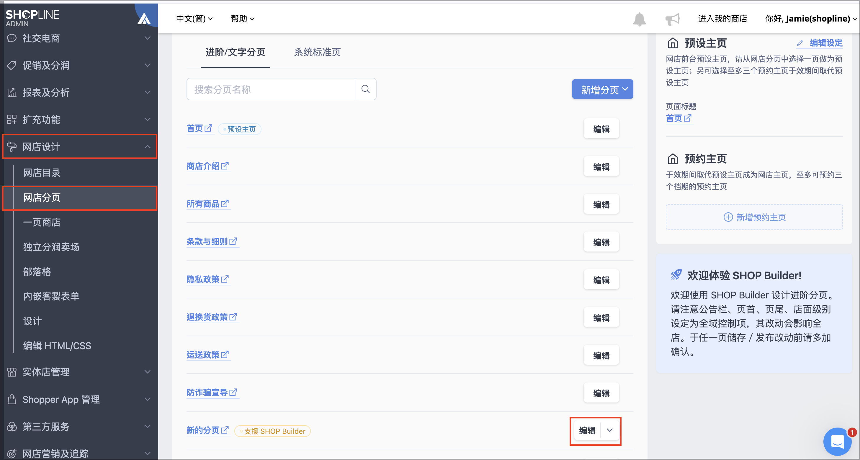Select 网店目录 in the sidebar
The image size is (860, 460).
click(42, 173)
